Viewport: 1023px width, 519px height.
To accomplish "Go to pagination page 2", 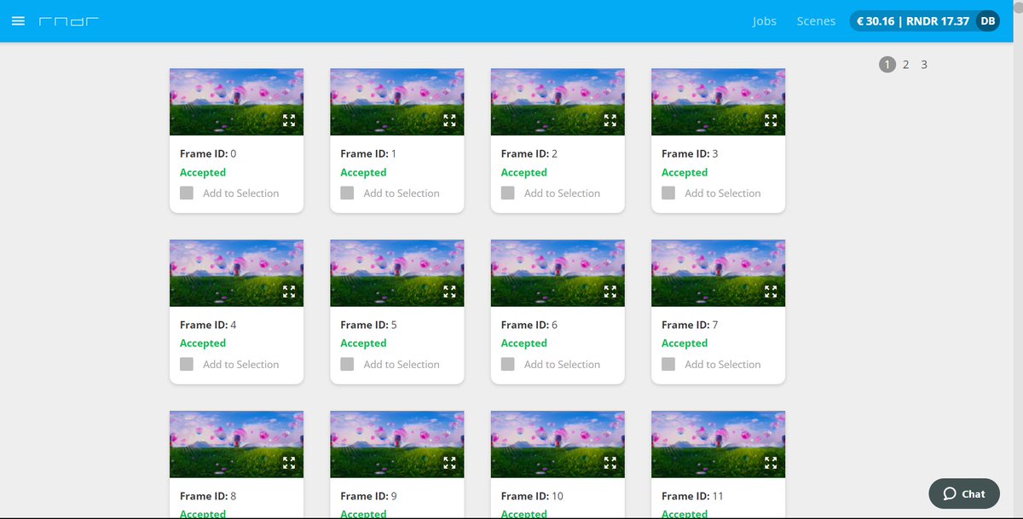I will tap(906, 65).
